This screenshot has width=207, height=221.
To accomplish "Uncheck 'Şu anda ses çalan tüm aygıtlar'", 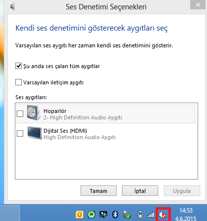I will [x=18, y=66].
